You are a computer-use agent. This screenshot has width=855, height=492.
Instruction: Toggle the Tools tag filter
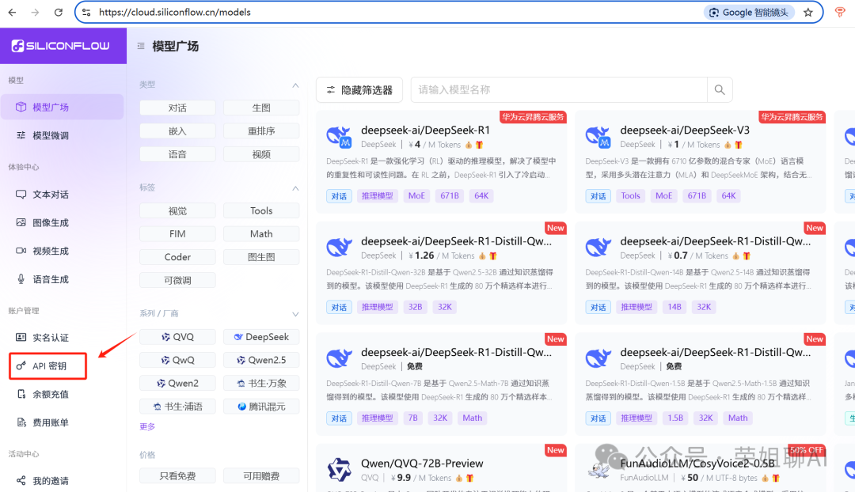tap(261, 211)
